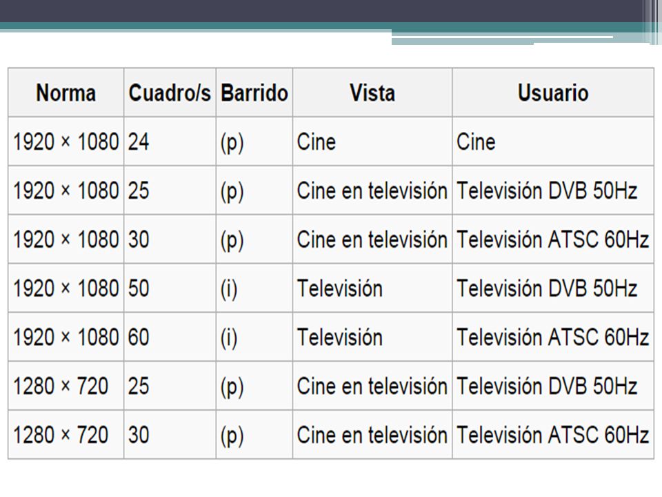
Task: Click the (i) cell in the 50 row
Action: (254, 289)
